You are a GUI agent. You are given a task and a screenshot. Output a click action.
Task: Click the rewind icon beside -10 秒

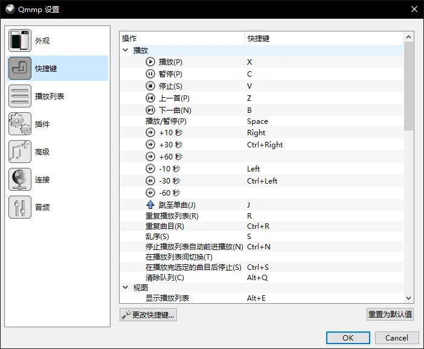tap(150, 168)
